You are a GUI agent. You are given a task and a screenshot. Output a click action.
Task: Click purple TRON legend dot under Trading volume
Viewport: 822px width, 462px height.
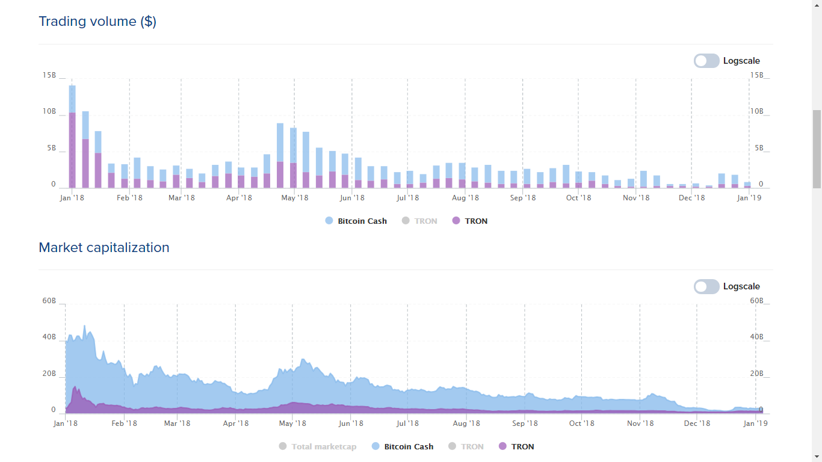pos(456,221)
